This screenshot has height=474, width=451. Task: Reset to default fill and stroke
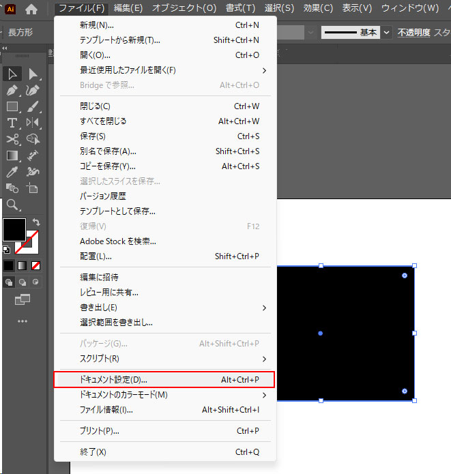tap(6, 250)
